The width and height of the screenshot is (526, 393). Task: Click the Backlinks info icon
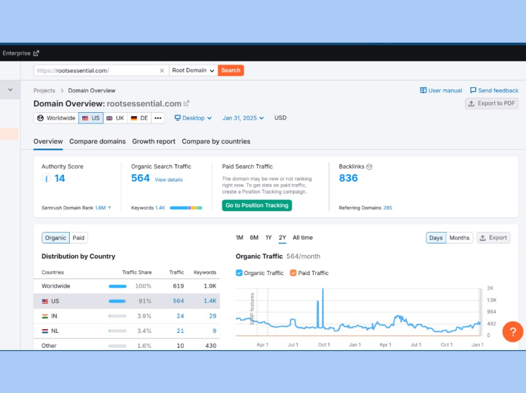click(x=369, y=167)
